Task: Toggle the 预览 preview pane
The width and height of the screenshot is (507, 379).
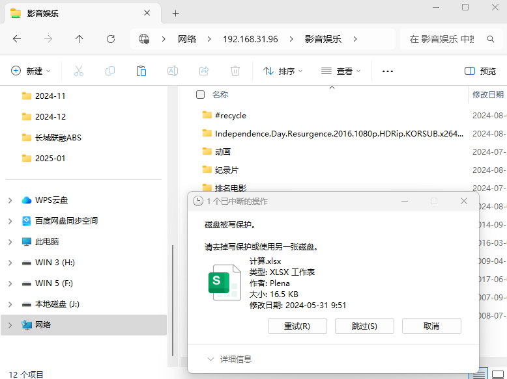Action: (x=480, y=71)
